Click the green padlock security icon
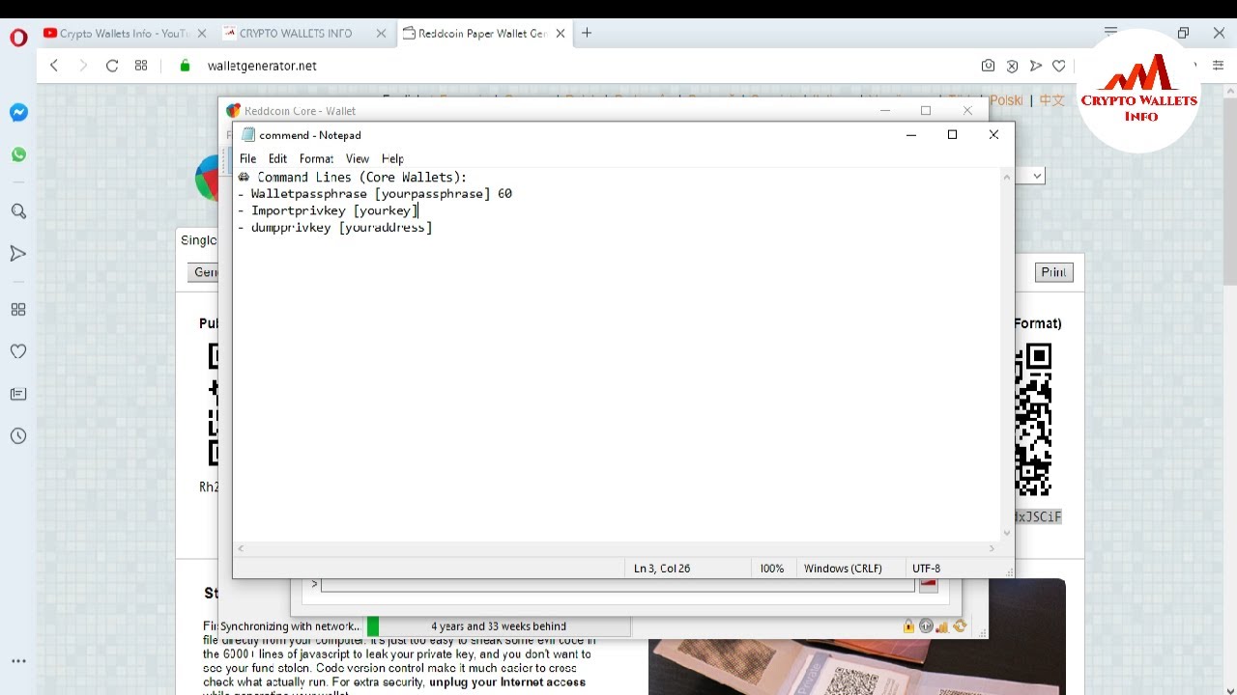1237x695 pixels. [x=186, y=66]
